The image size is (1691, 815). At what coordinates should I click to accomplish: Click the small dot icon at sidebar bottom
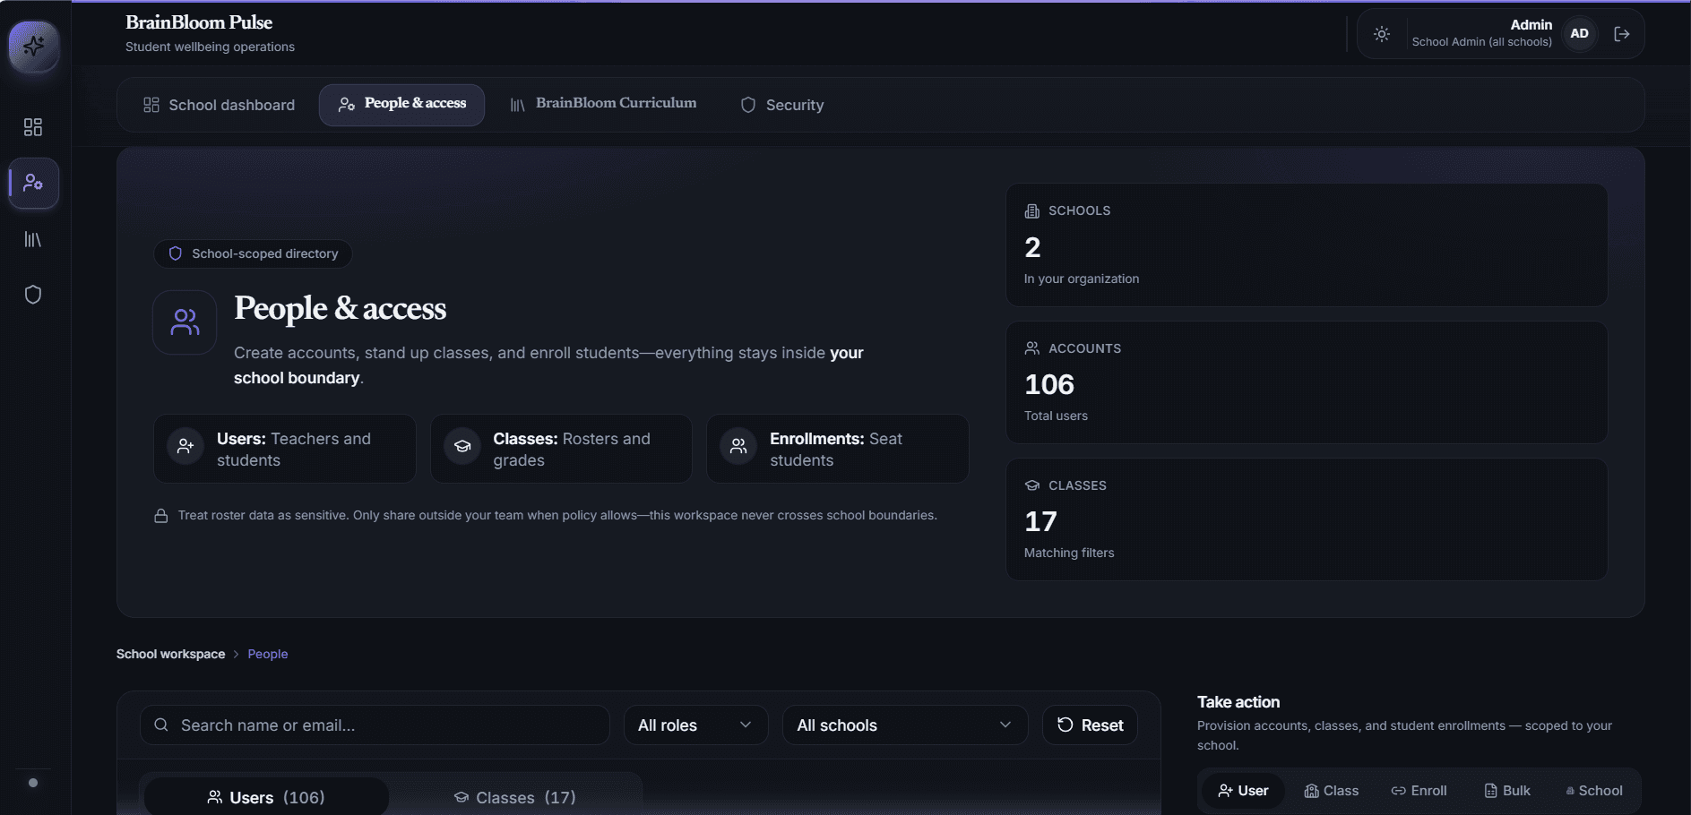33,783
